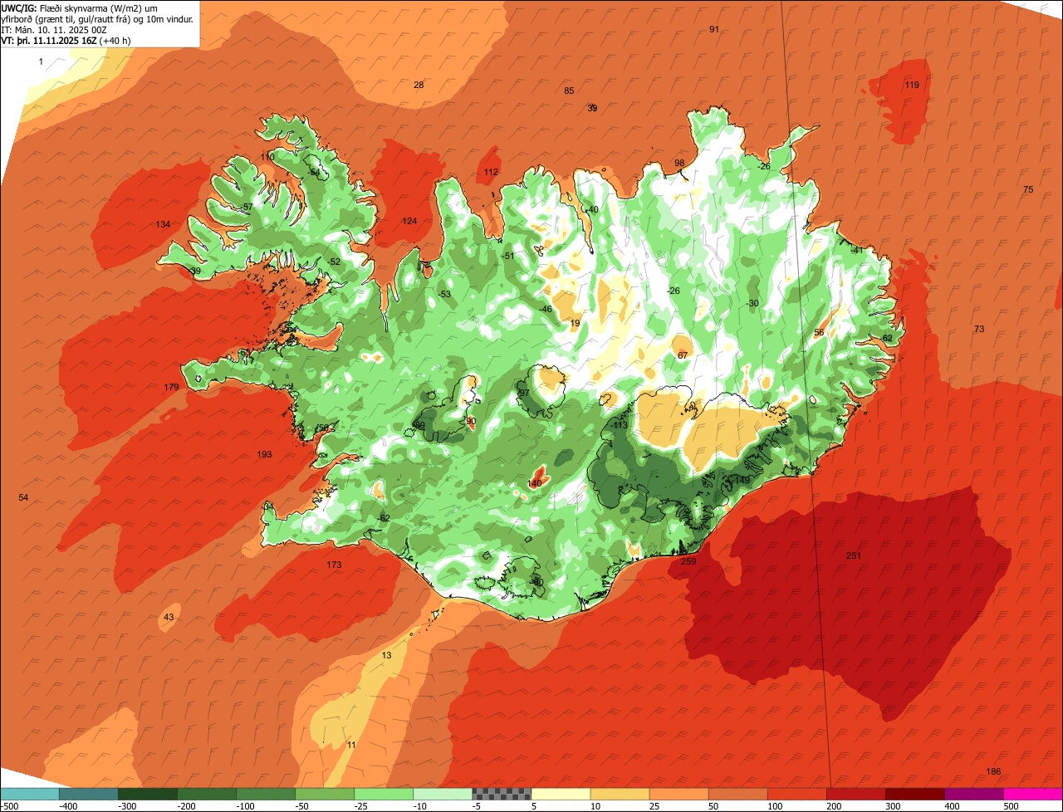Click the map value 112 off the north coast

(491, 172)
